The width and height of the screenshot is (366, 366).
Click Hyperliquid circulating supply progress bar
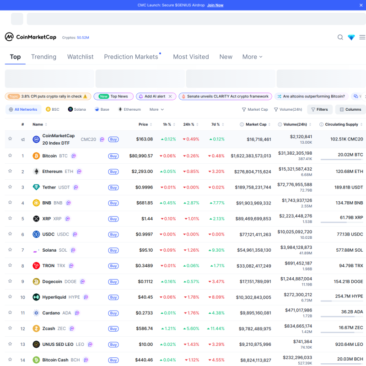pos(342,301)
